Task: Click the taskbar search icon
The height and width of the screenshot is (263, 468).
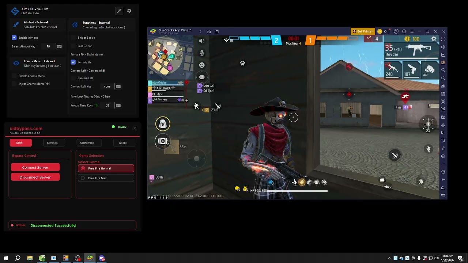Action: (x=18, y=258)
